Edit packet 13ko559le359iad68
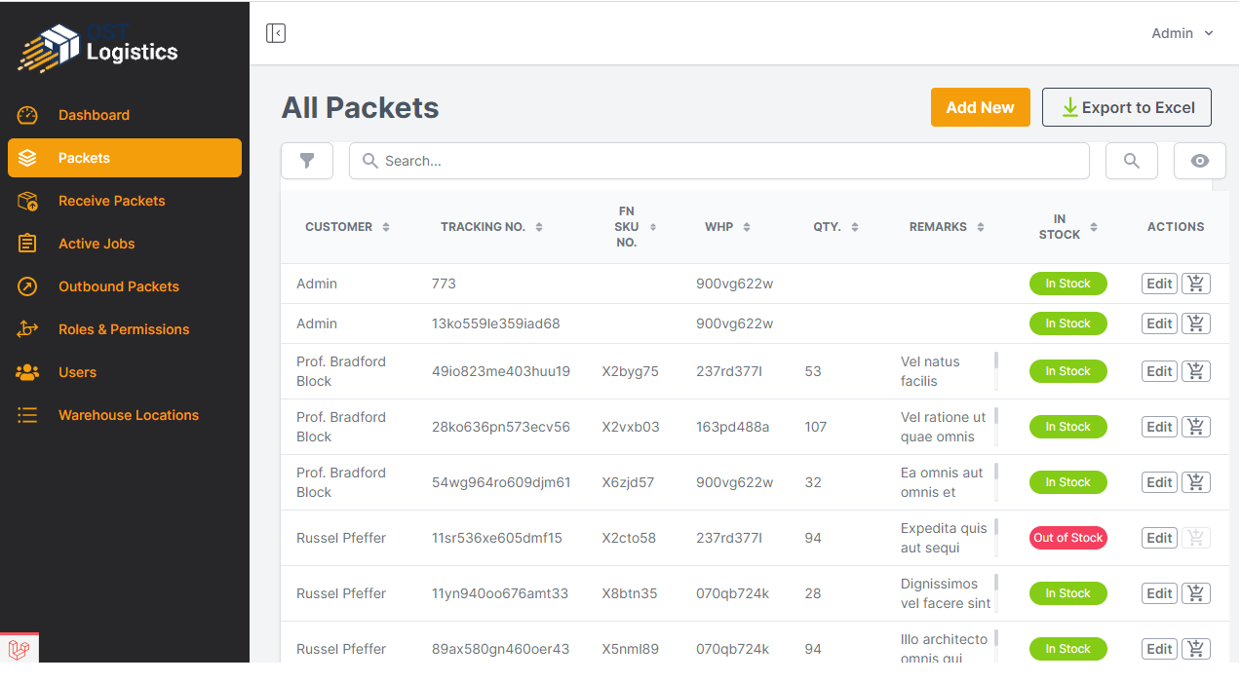Viewport: 1241px width, 683px height. point(1159,323)
